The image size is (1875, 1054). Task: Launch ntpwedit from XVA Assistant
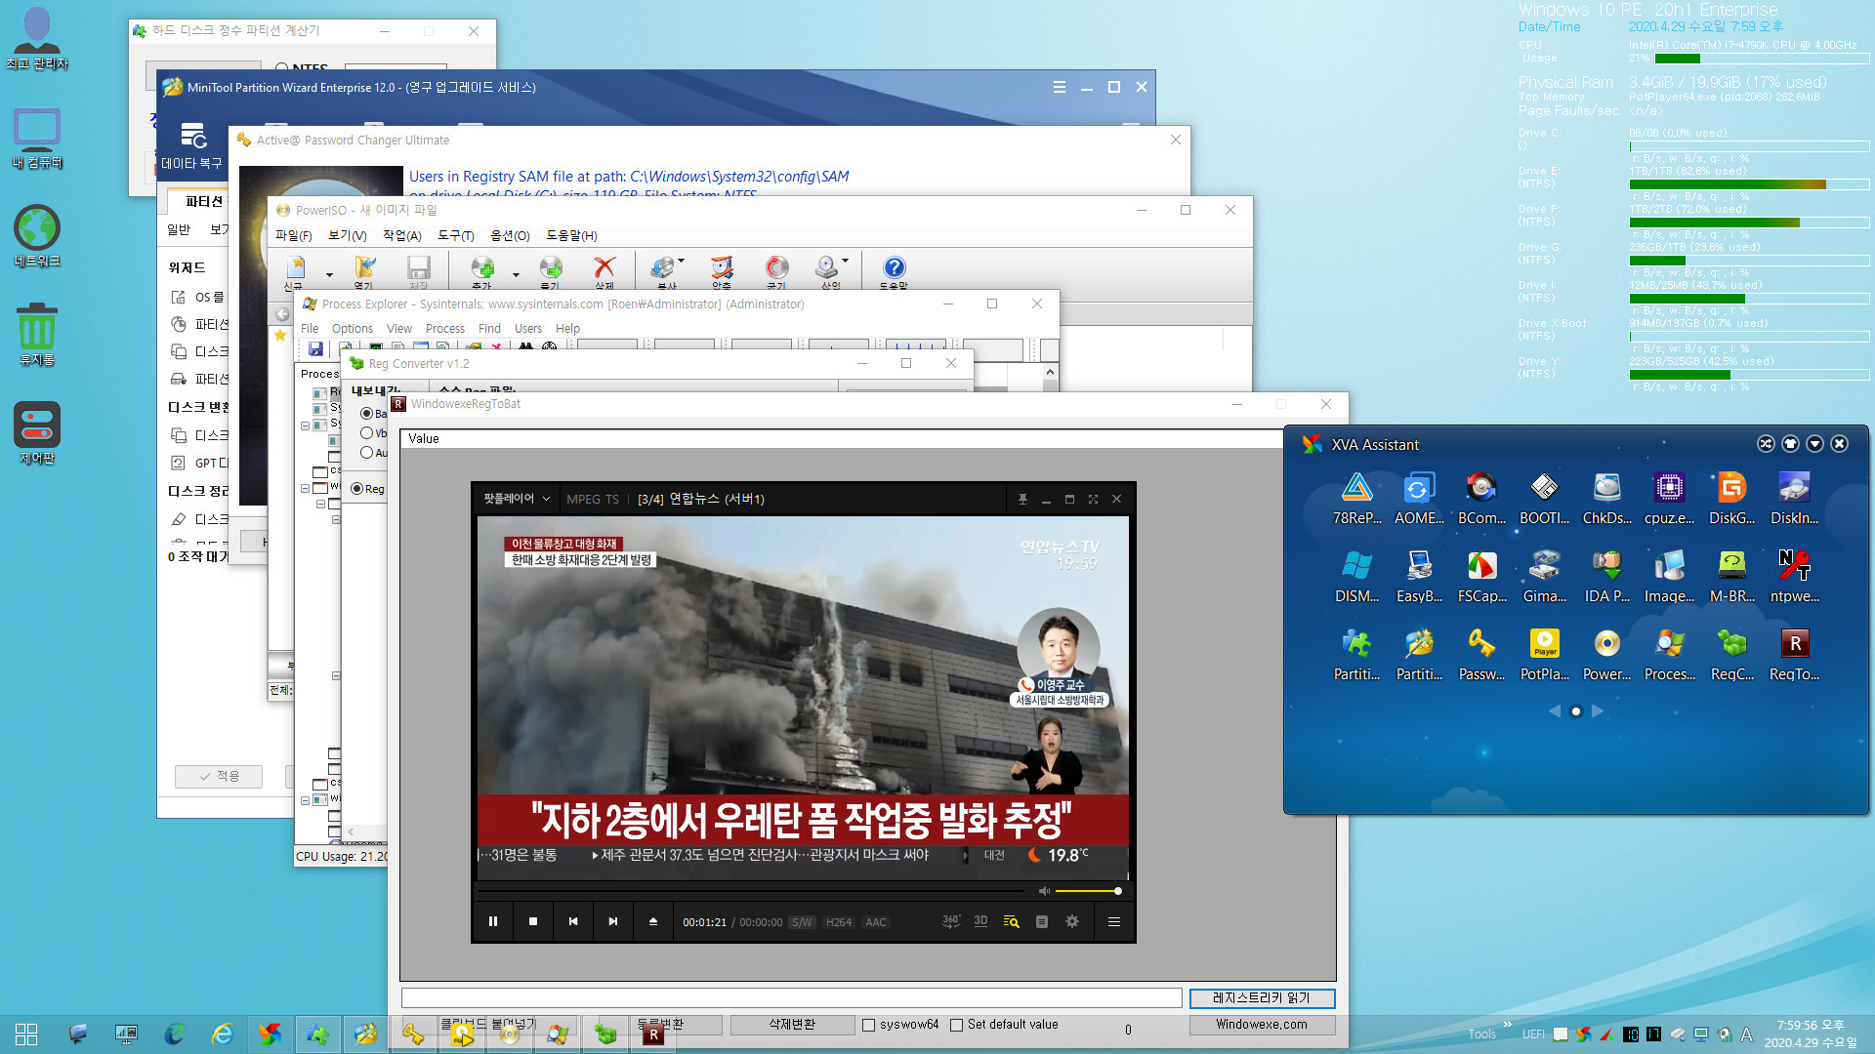(x=1794, y=576)
